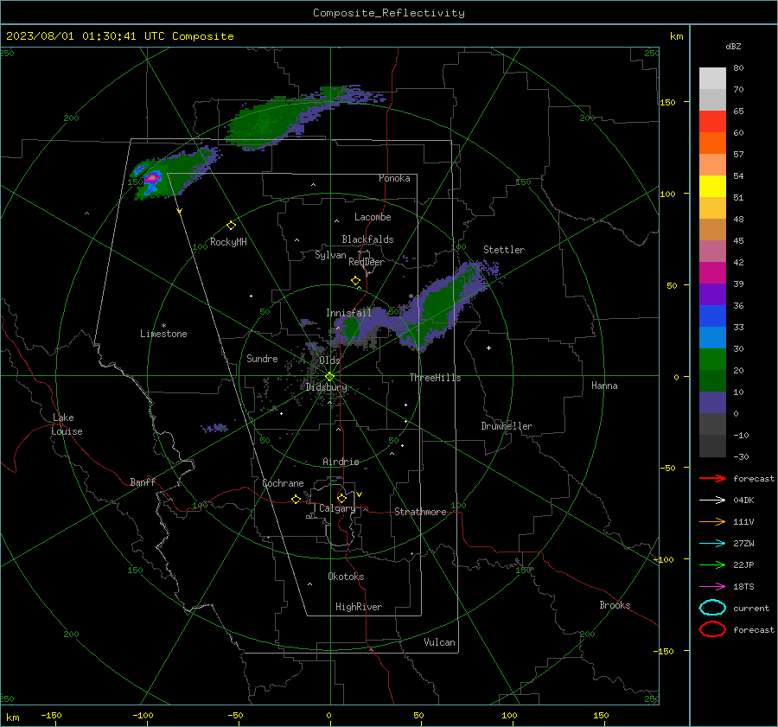Click the Vulcan label
This screenshot has width=778, height=727.
(x=439, y=642)
